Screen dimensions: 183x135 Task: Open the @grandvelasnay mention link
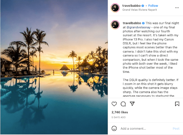138,27
